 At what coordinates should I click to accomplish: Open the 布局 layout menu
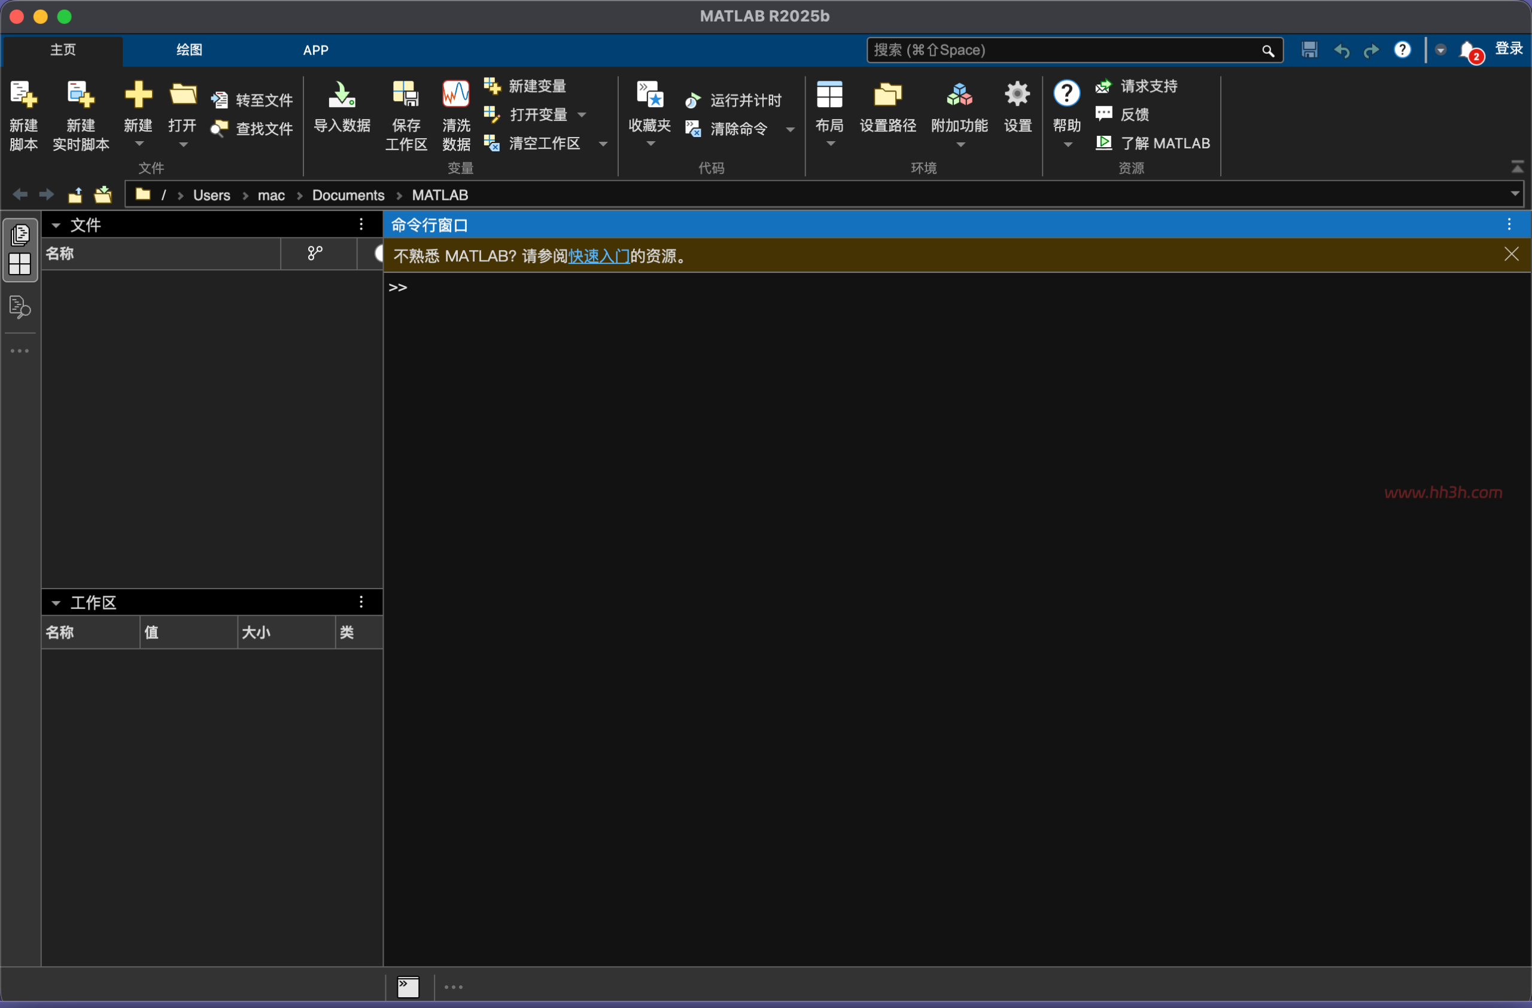click(x=829, y=107)
